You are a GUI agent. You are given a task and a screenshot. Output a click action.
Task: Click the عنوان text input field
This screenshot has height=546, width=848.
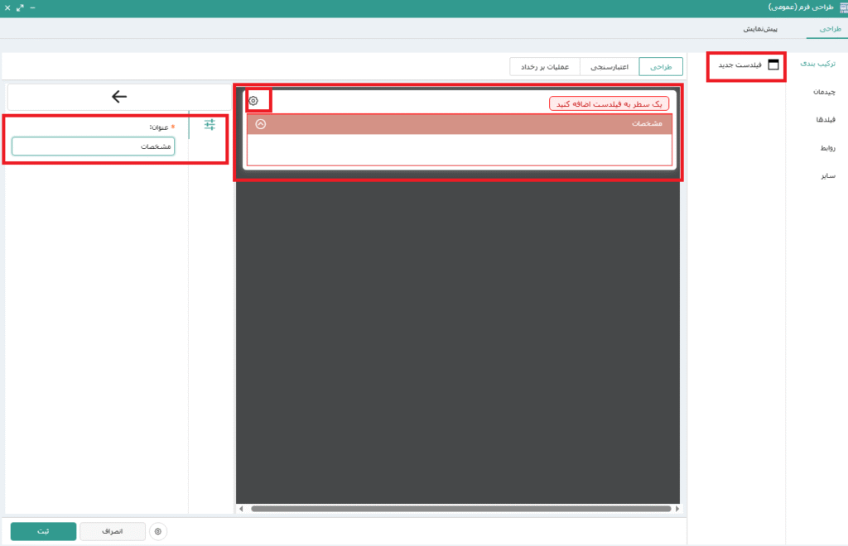[x=93, y=146]
